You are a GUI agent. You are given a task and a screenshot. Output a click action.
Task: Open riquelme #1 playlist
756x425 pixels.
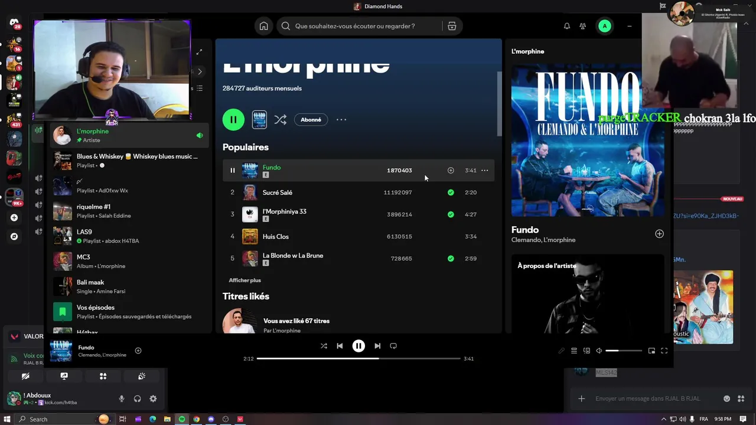129,211
